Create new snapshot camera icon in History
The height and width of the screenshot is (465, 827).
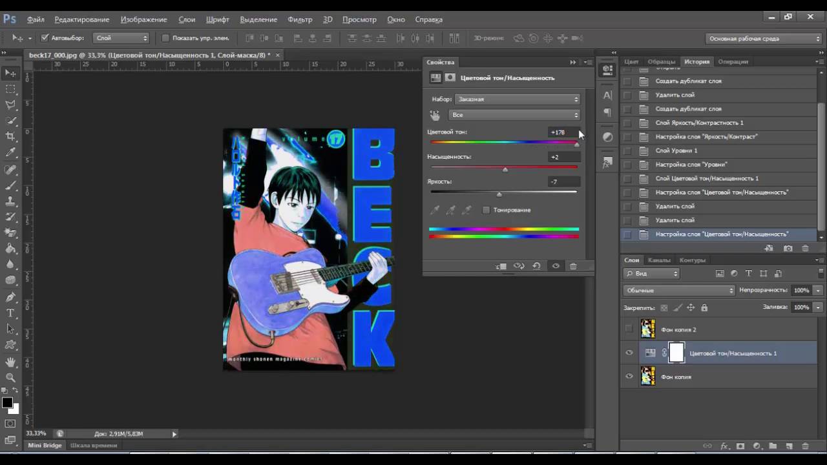click(x=788, y=248)
